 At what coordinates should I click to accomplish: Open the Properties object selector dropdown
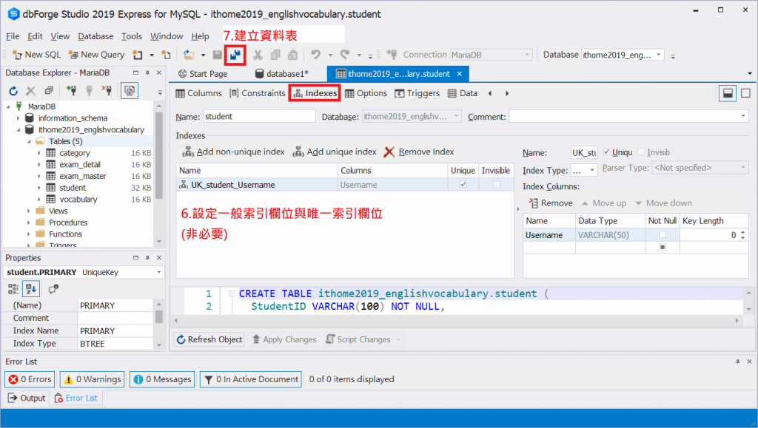(x=158, y=272)
